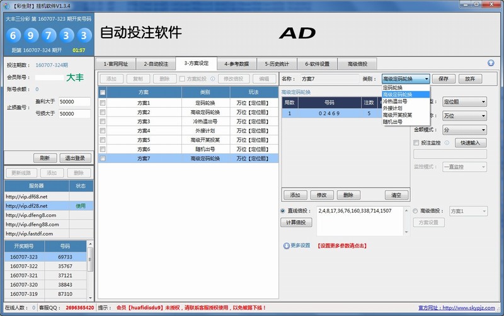Tick the checkbox for 方案1 row
Image resolution: width=504 pixels, height=316 pixels.
pyautogui.click(x=103, y=103)
